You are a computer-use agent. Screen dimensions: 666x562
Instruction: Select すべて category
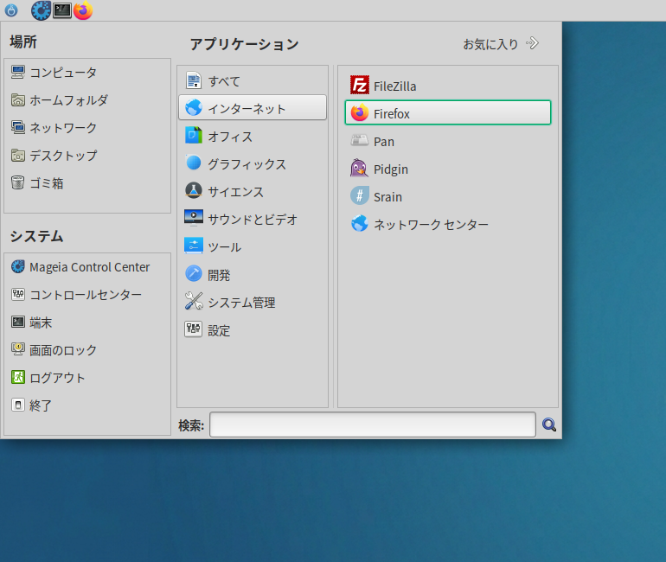[253, 80]
